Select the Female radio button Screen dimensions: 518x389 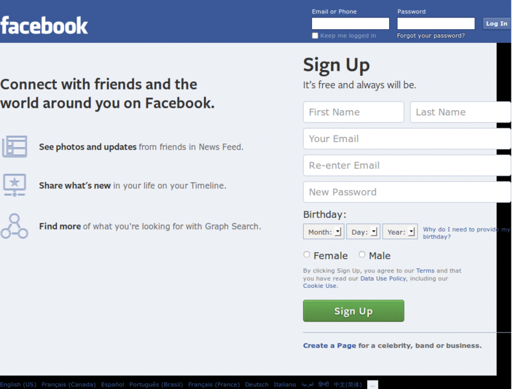pos(306,254)
